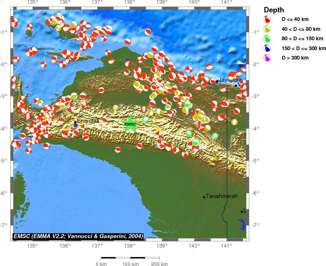The height and width of the screenshot is (266, 326).
Task: Click the '80 < D <= 150 km' legend label
Action: point(302,39)
